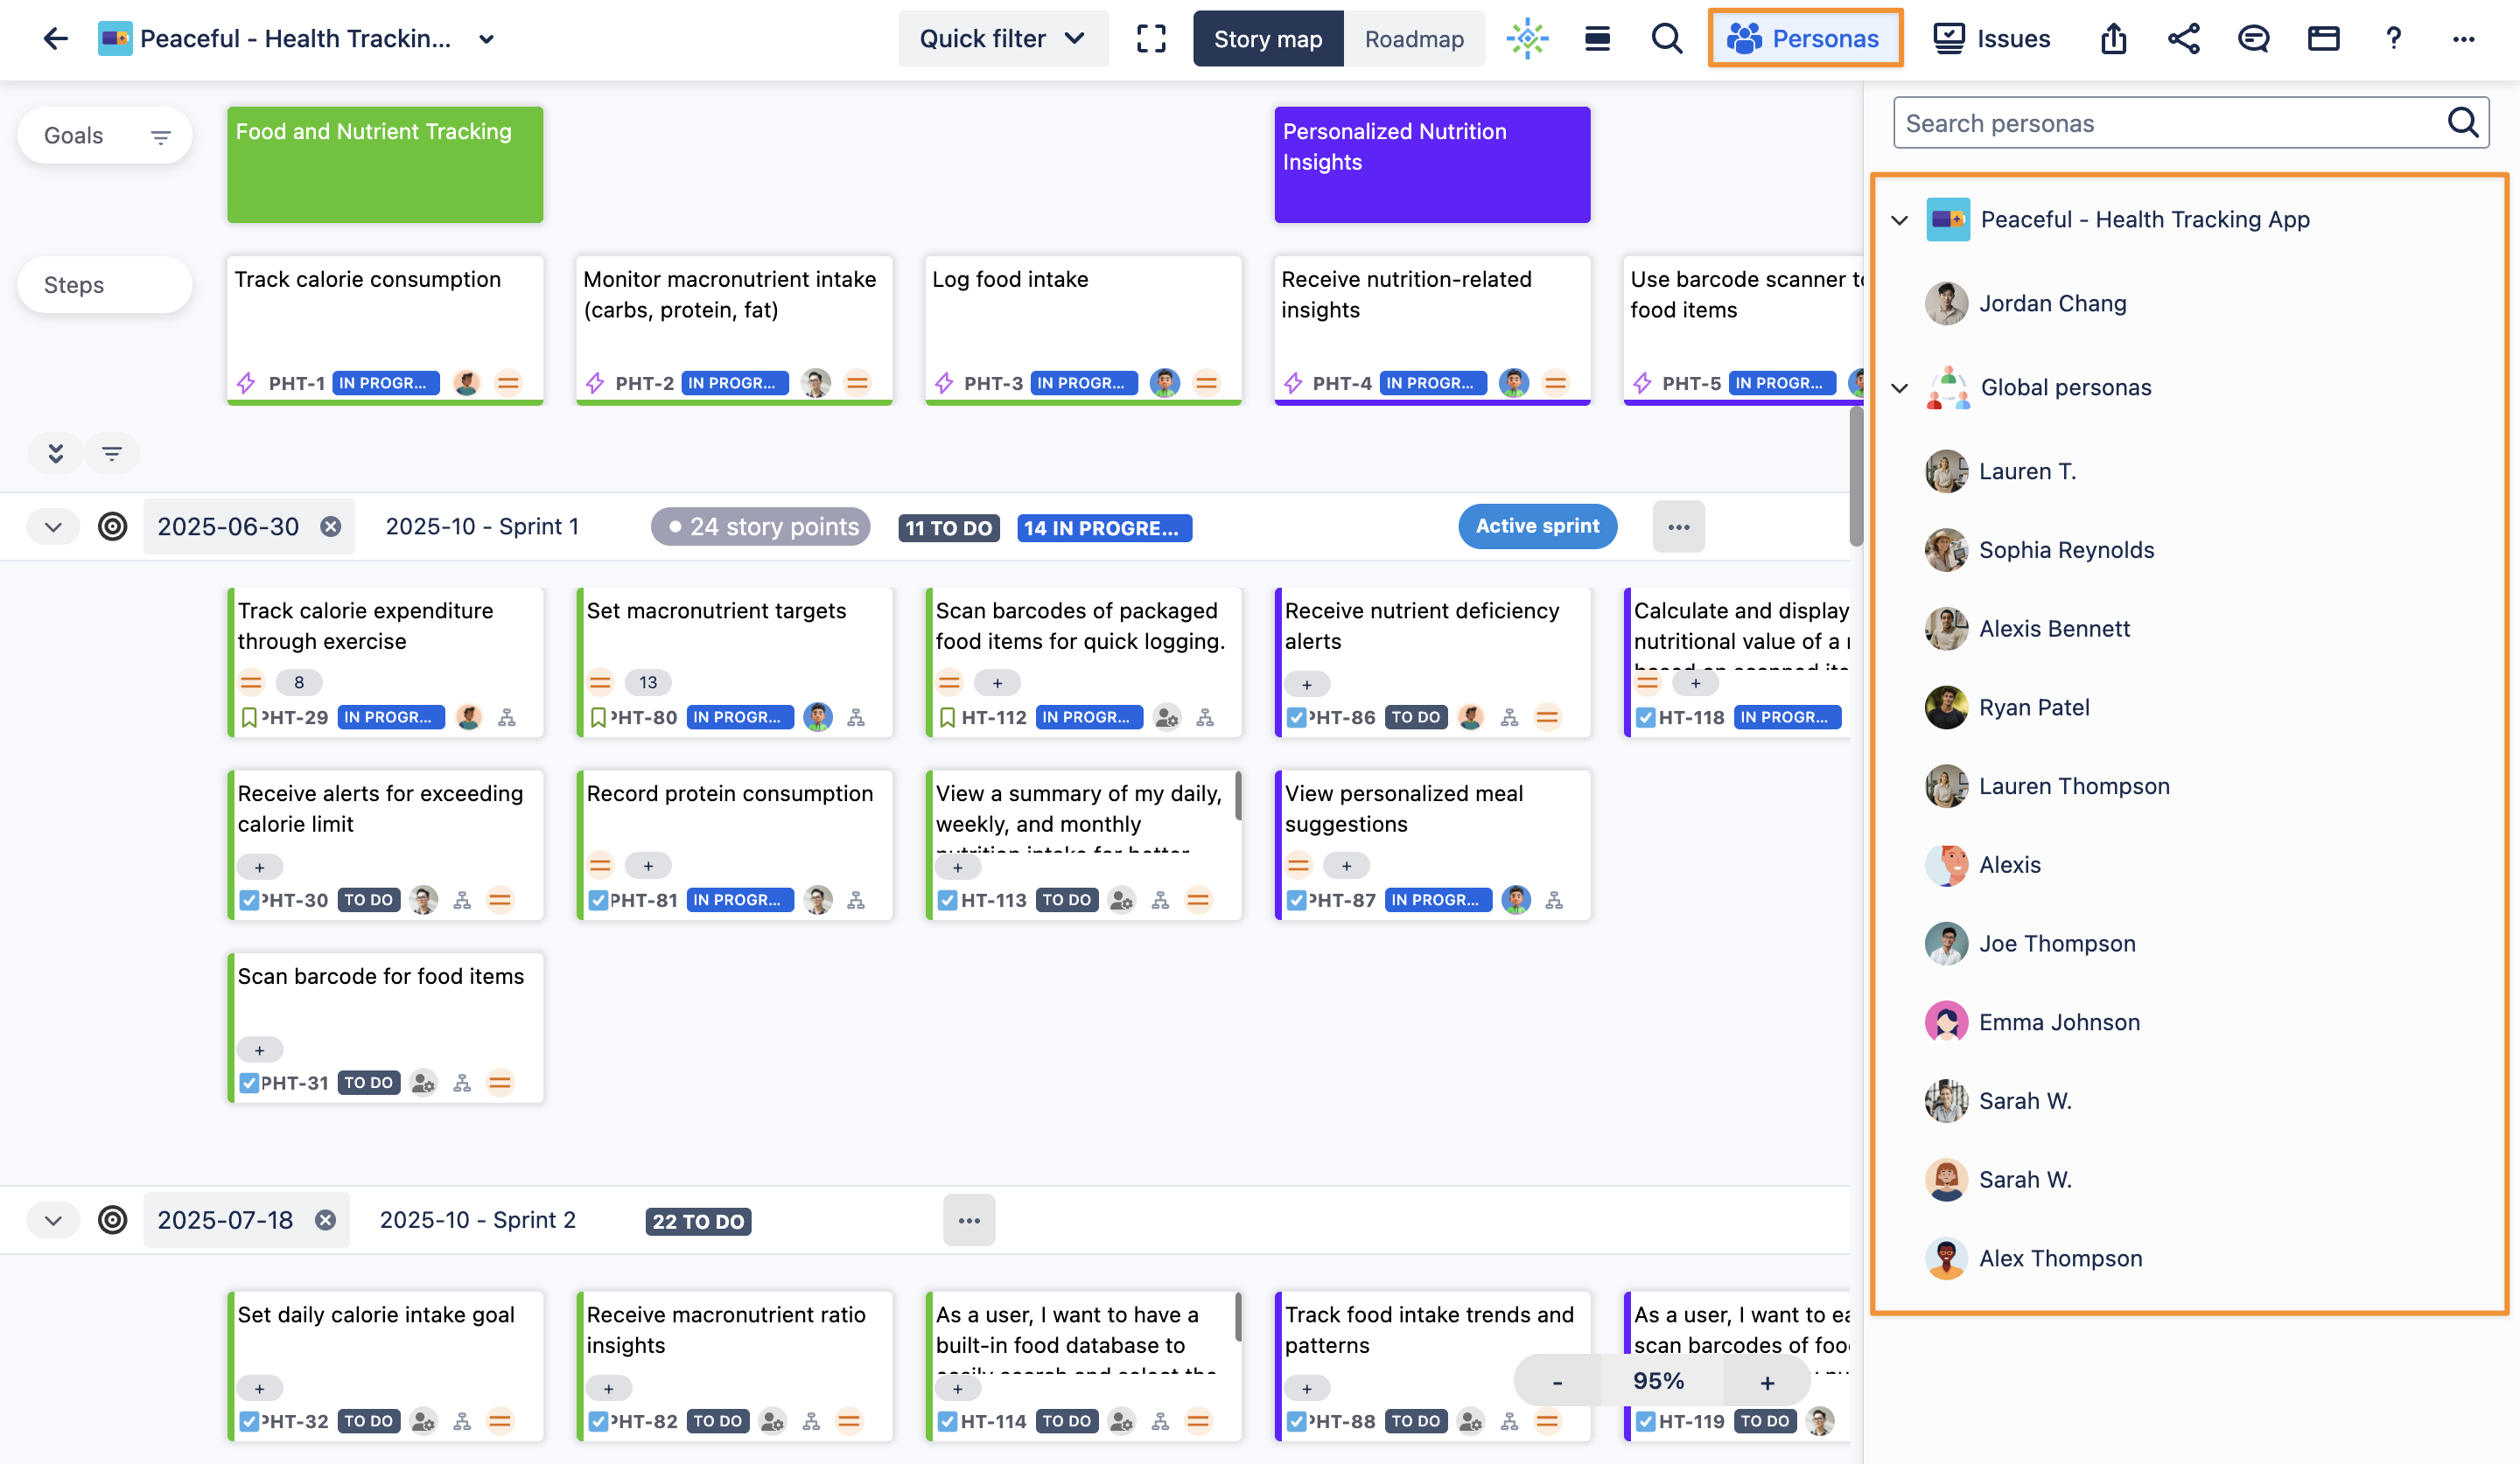The height and width of the screenshot is (1464, 2520).
Task: Toggle the Personas panel button
Action: (1804, 39)
